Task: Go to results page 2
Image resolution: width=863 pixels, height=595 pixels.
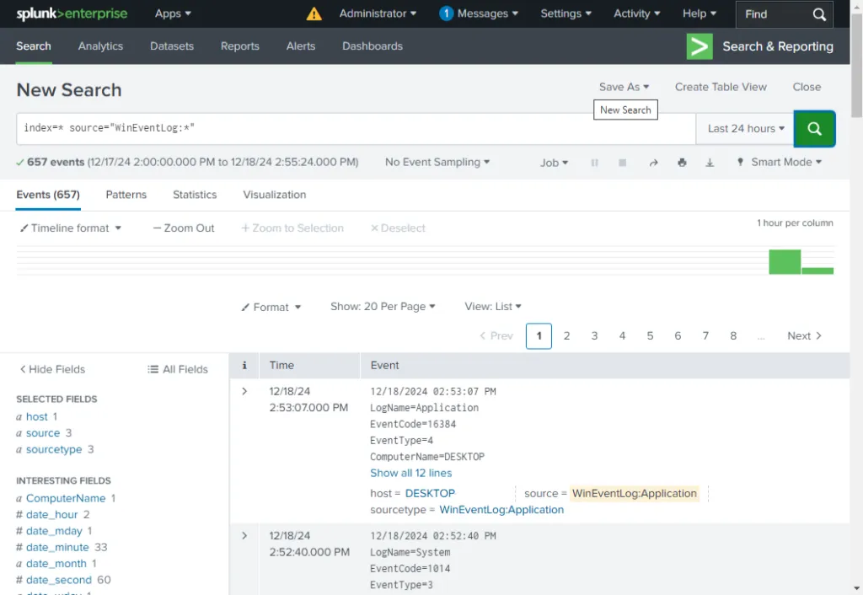Action: (566, 336)
